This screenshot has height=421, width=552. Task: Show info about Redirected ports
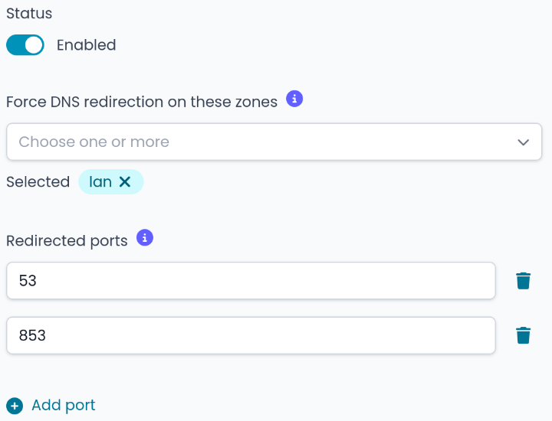(145, 238)
